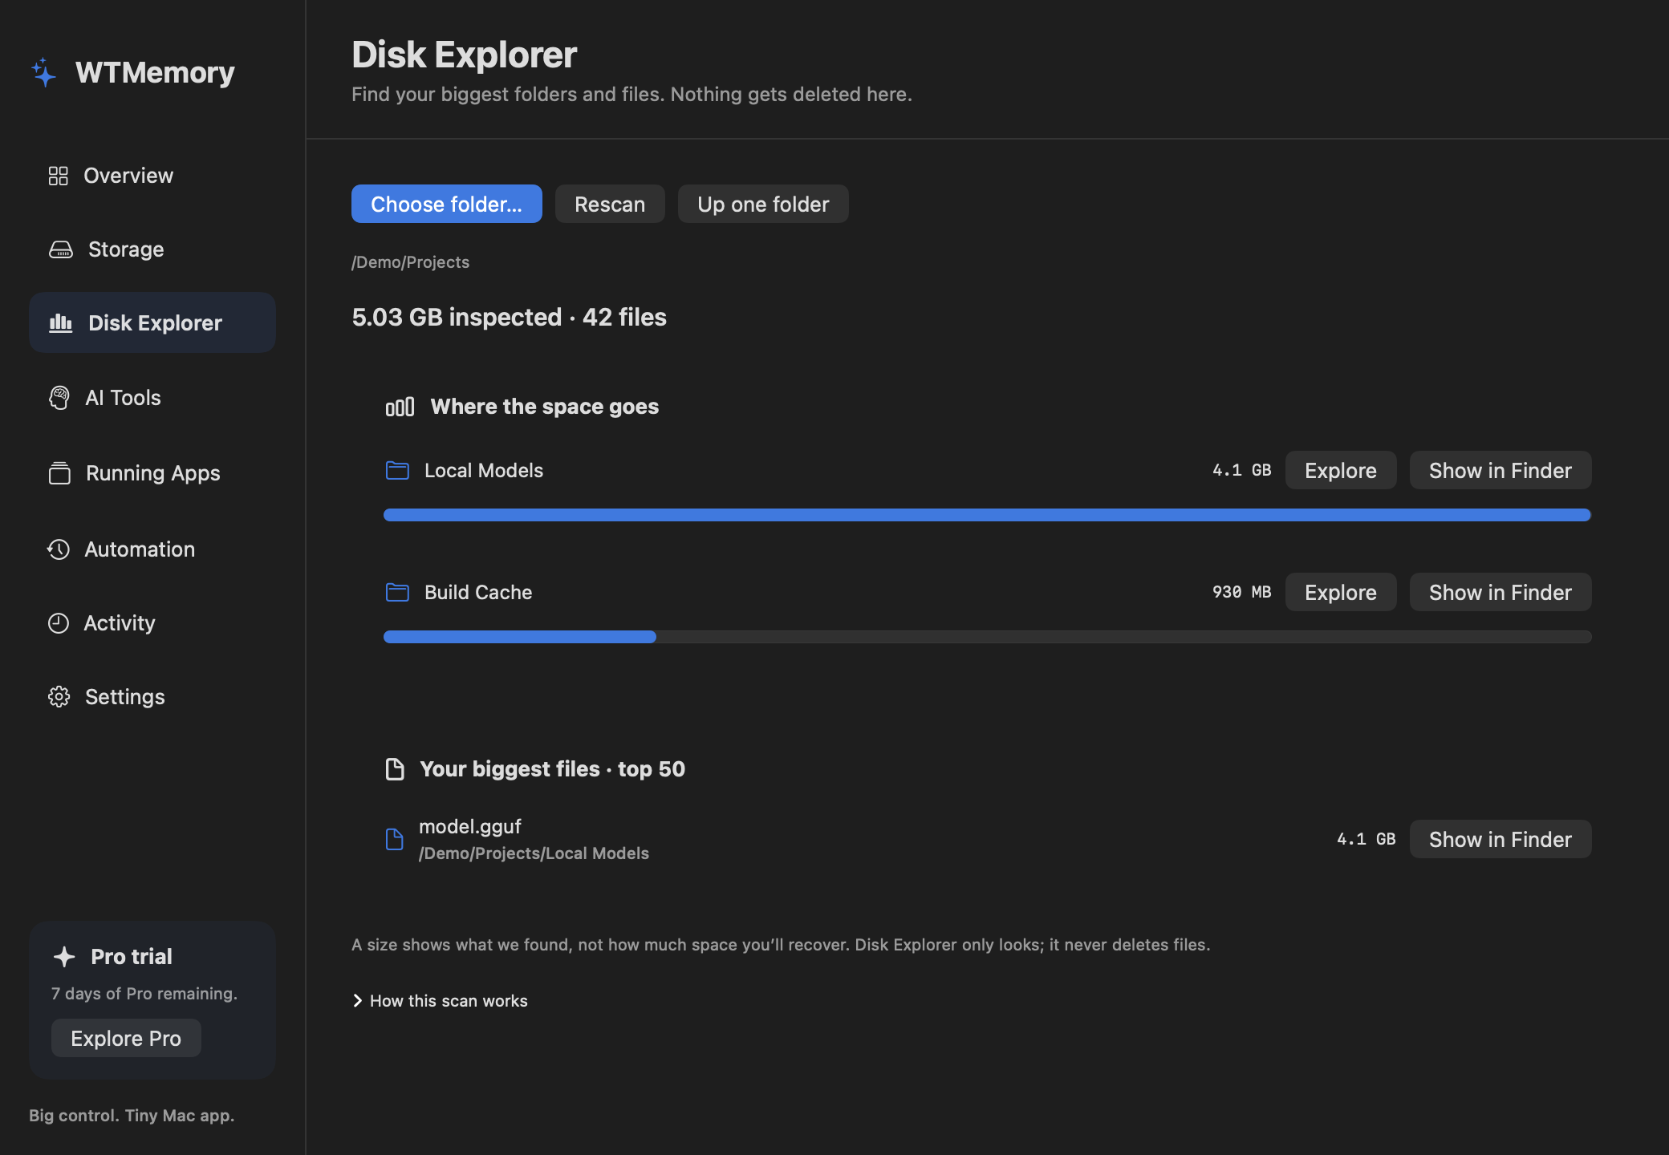Switch to AI Tools
The image size is (1669, 1155).
[152, 398]
